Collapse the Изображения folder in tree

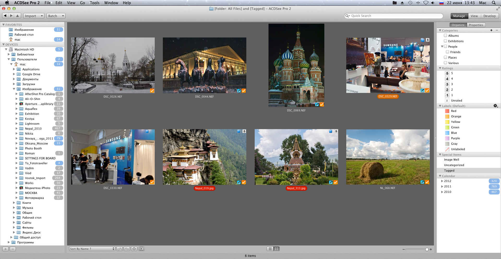point(14,89)
